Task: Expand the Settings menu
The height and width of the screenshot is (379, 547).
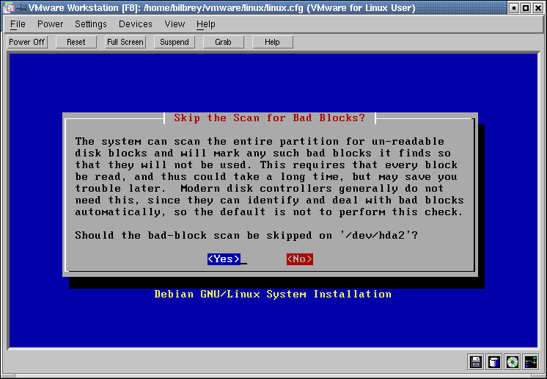Action: pos(91,24)
